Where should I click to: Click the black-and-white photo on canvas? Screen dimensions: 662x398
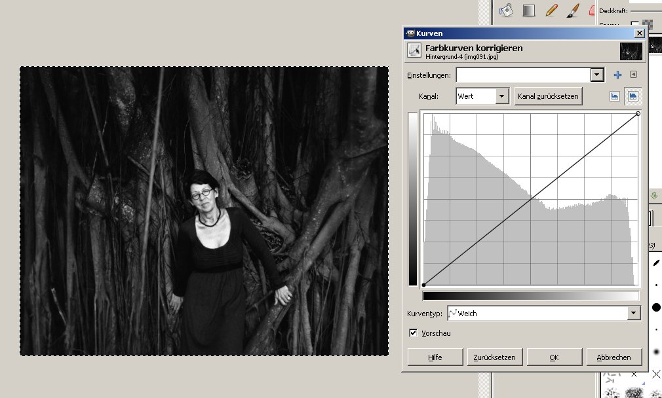[204, 211]
